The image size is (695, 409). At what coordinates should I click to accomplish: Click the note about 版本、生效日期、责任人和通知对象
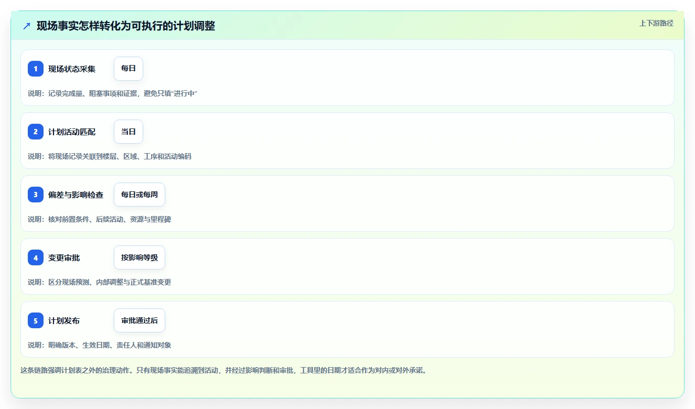point(100,345)
